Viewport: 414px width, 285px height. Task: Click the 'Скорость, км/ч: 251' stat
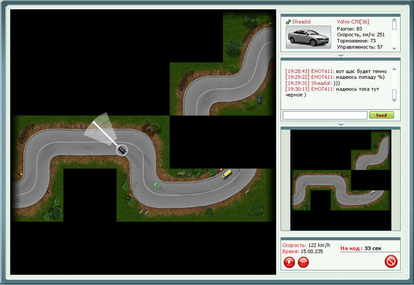click(361, 35)
